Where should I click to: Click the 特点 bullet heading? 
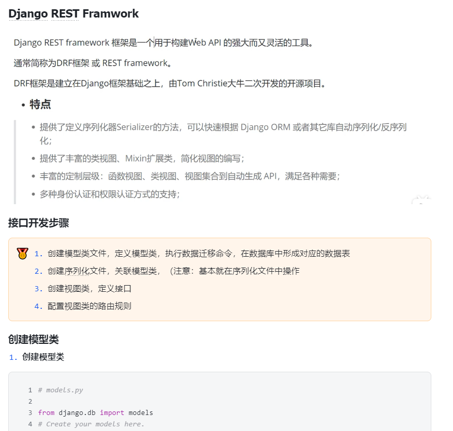click(40, 105)
